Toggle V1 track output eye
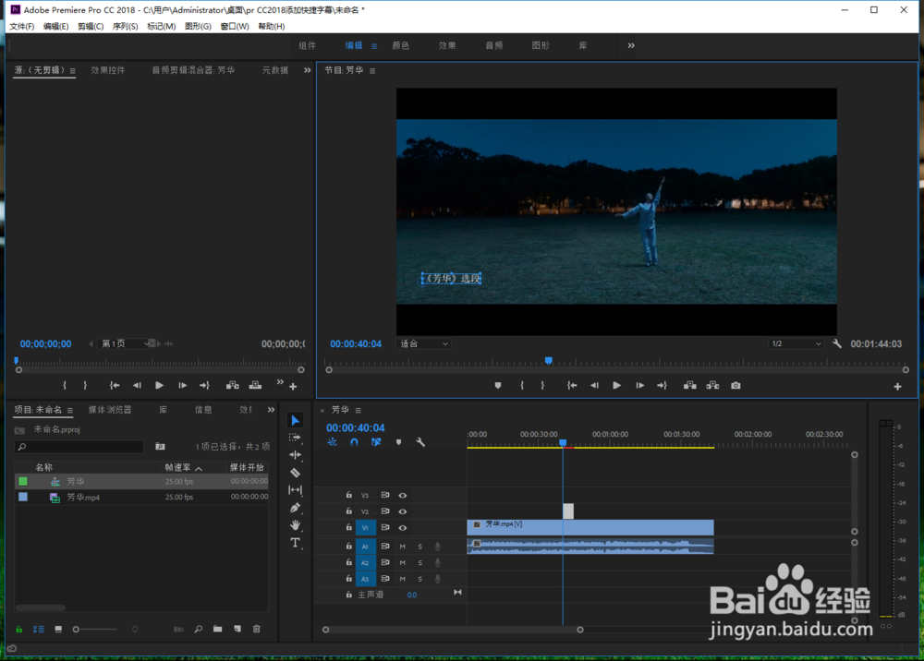The image size is (924, 661). [403, 528]
